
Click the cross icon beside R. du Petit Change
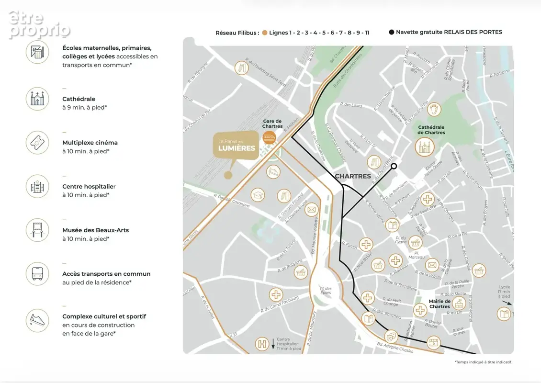[368, 298]
